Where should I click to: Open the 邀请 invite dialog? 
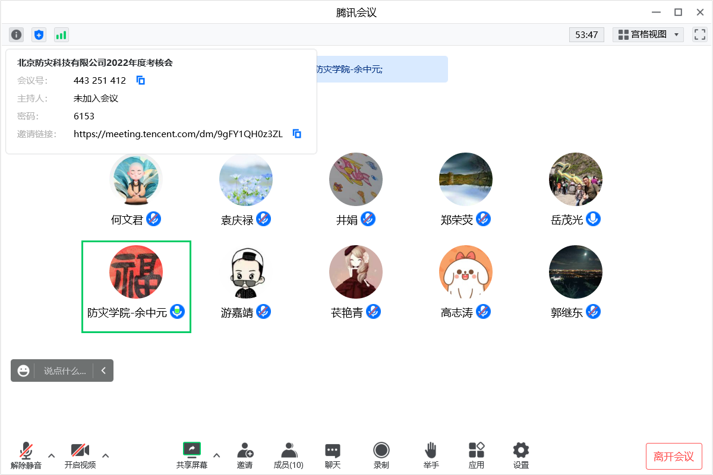245,456
